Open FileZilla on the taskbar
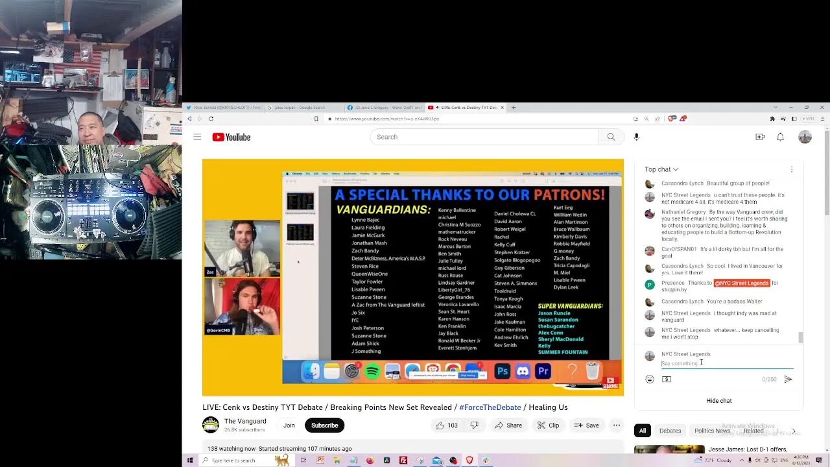 click(x=403, y=461)
